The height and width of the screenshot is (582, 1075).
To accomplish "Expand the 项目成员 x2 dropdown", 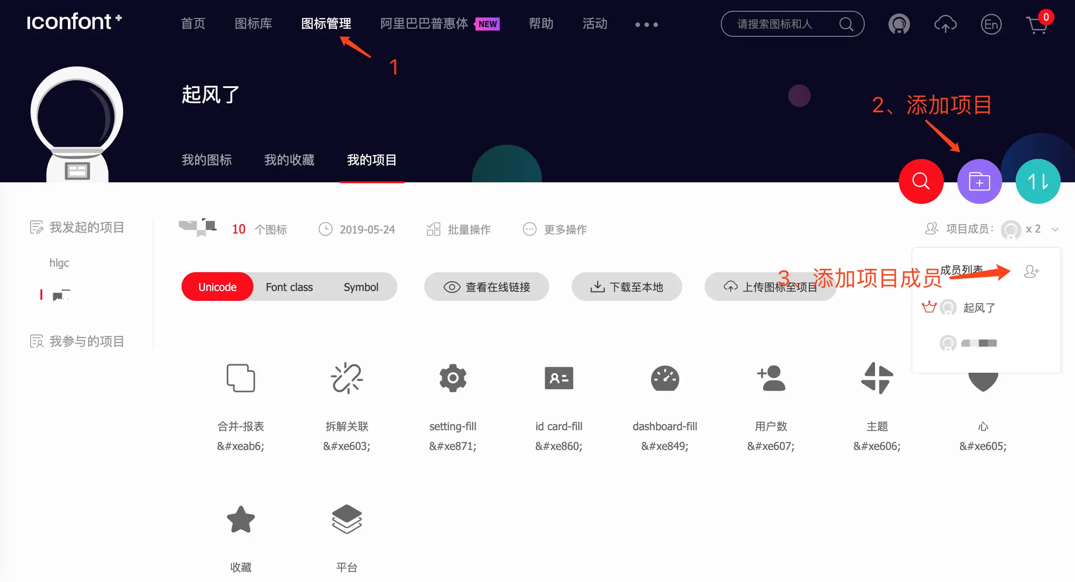I will pos(1055,229).
